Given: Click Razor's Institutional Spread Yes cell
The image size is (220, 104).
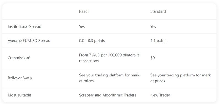Looking at the screenshot, I should point(82,26).
